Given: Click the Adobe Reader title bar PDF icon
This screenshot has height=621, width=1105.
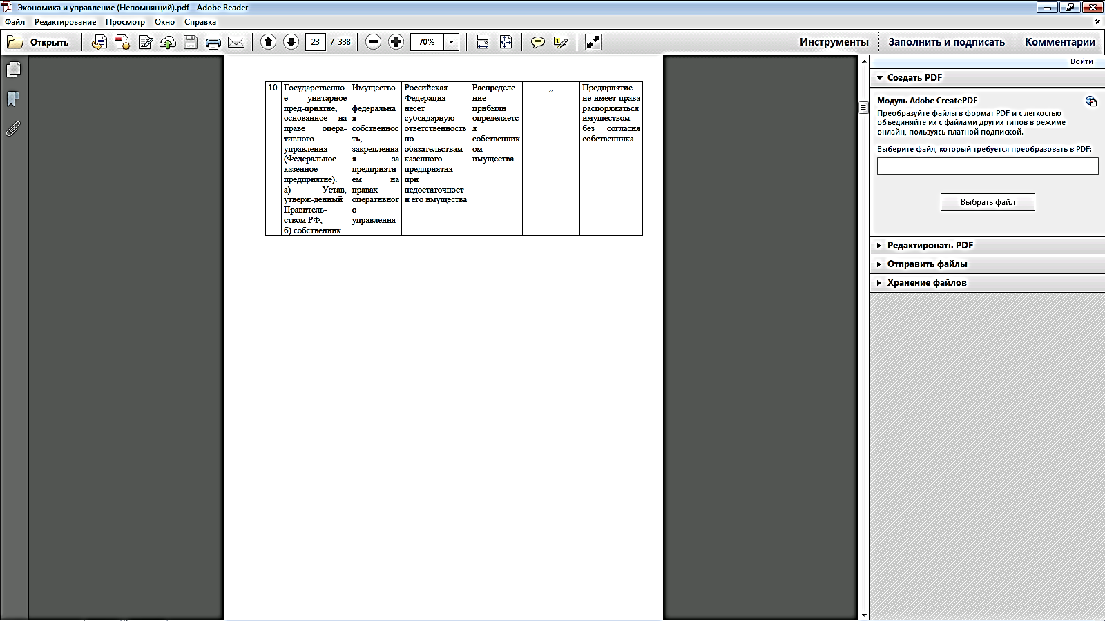Looking at the screenshot, I should coord(8,8).
